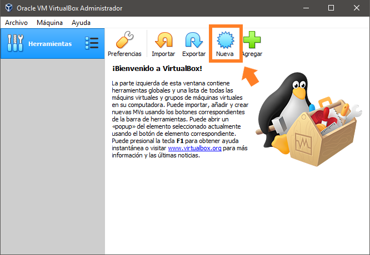Select the Herramientas entry in sidebar

50,43
